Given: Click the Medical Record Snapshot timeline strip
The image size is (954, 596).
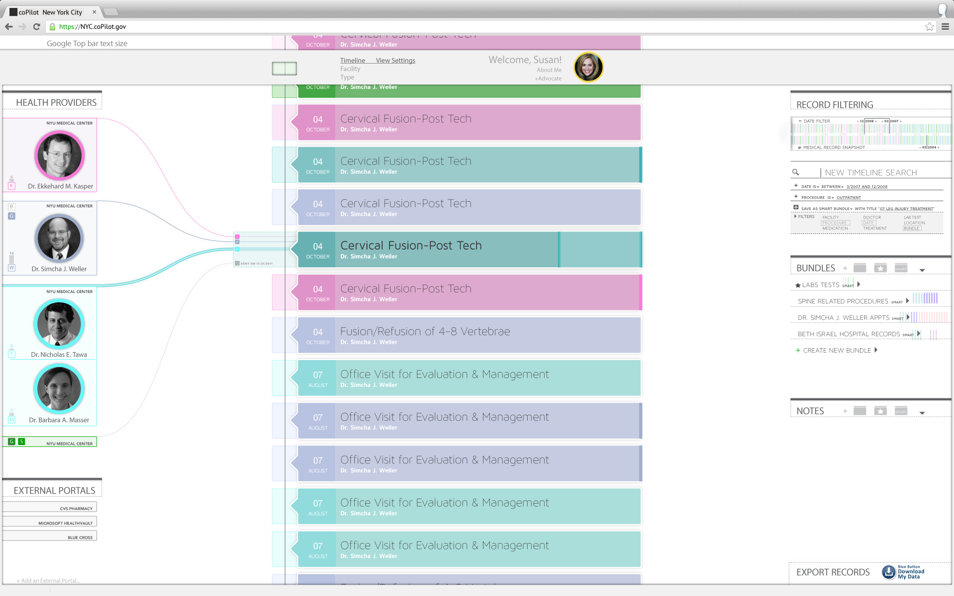Looking at the screenshot, I should [872, 141].
